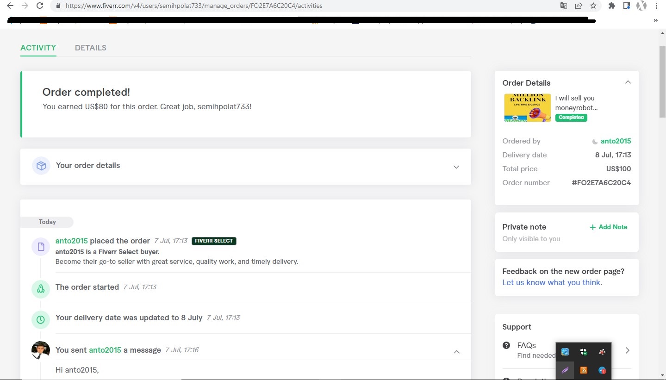Click the browser forward arrow
This screenshot has width=666, height=380.
pyautogui.click(x=25, y=6)
